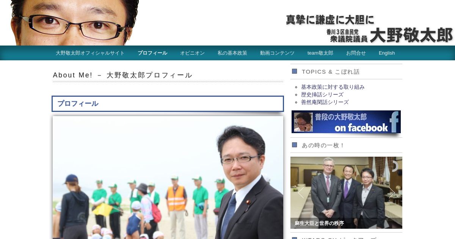Click the あの時の一枚！ heading

click(323, 145)
